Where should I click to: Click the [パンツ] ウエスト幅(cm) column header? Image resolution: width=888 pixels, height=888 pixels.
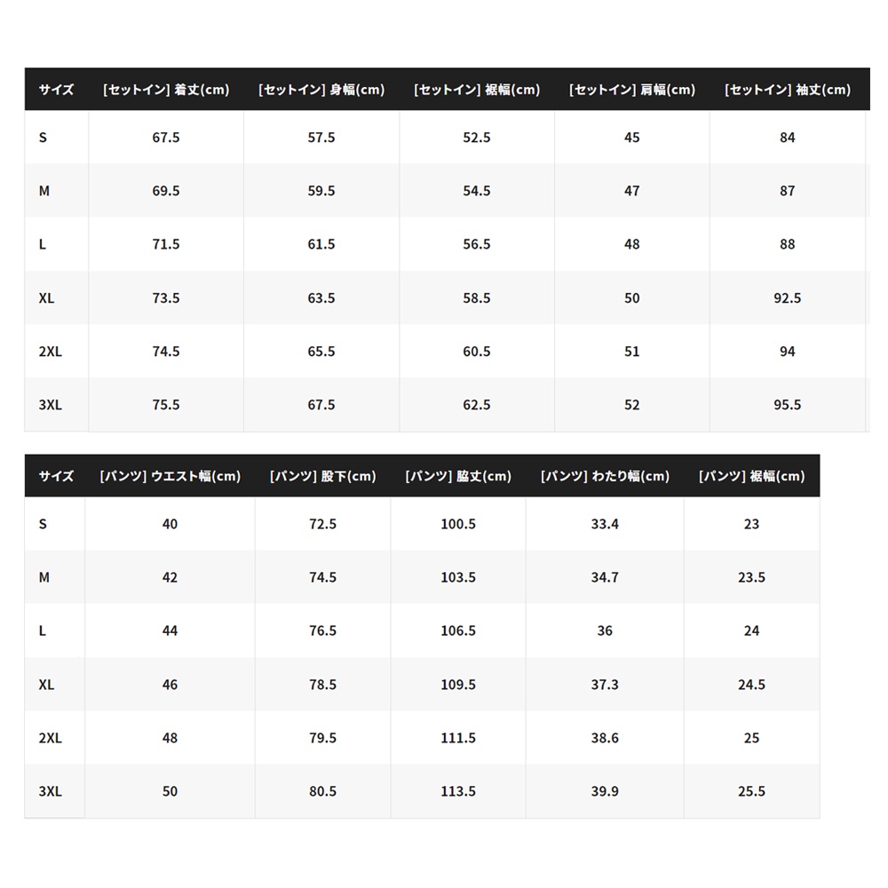pos(170,476)
